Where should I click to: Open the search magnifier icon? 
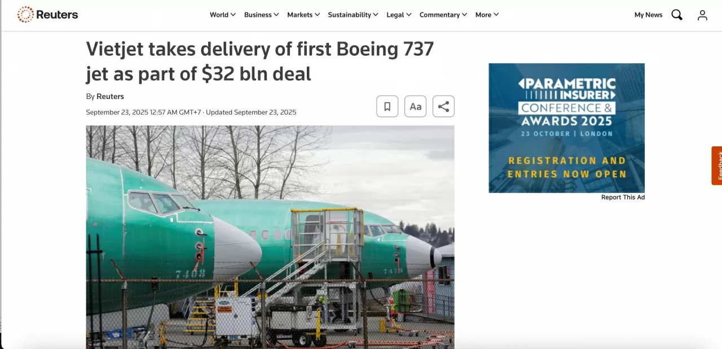pos(677,15)
